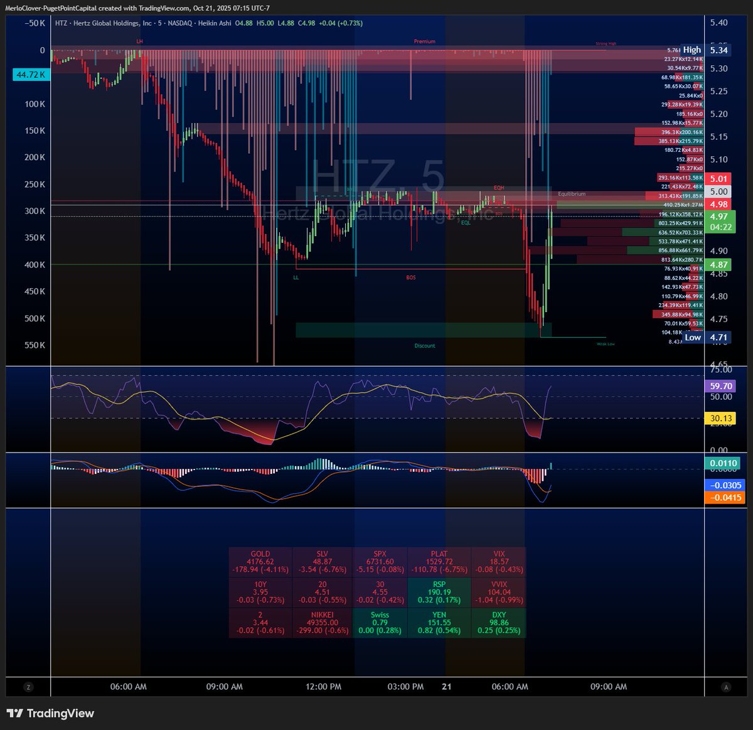Click the BOS structure label

tap(410, 277)
